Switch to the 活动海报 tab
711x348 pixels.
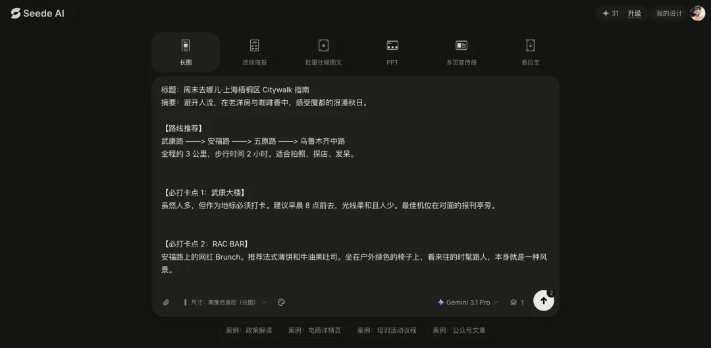(x=254, y=52)
